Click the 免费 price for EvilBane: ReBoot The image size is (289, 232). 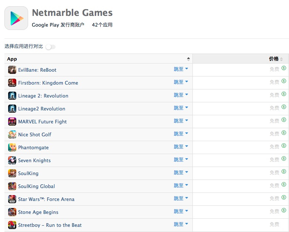[x=274, y=69]
